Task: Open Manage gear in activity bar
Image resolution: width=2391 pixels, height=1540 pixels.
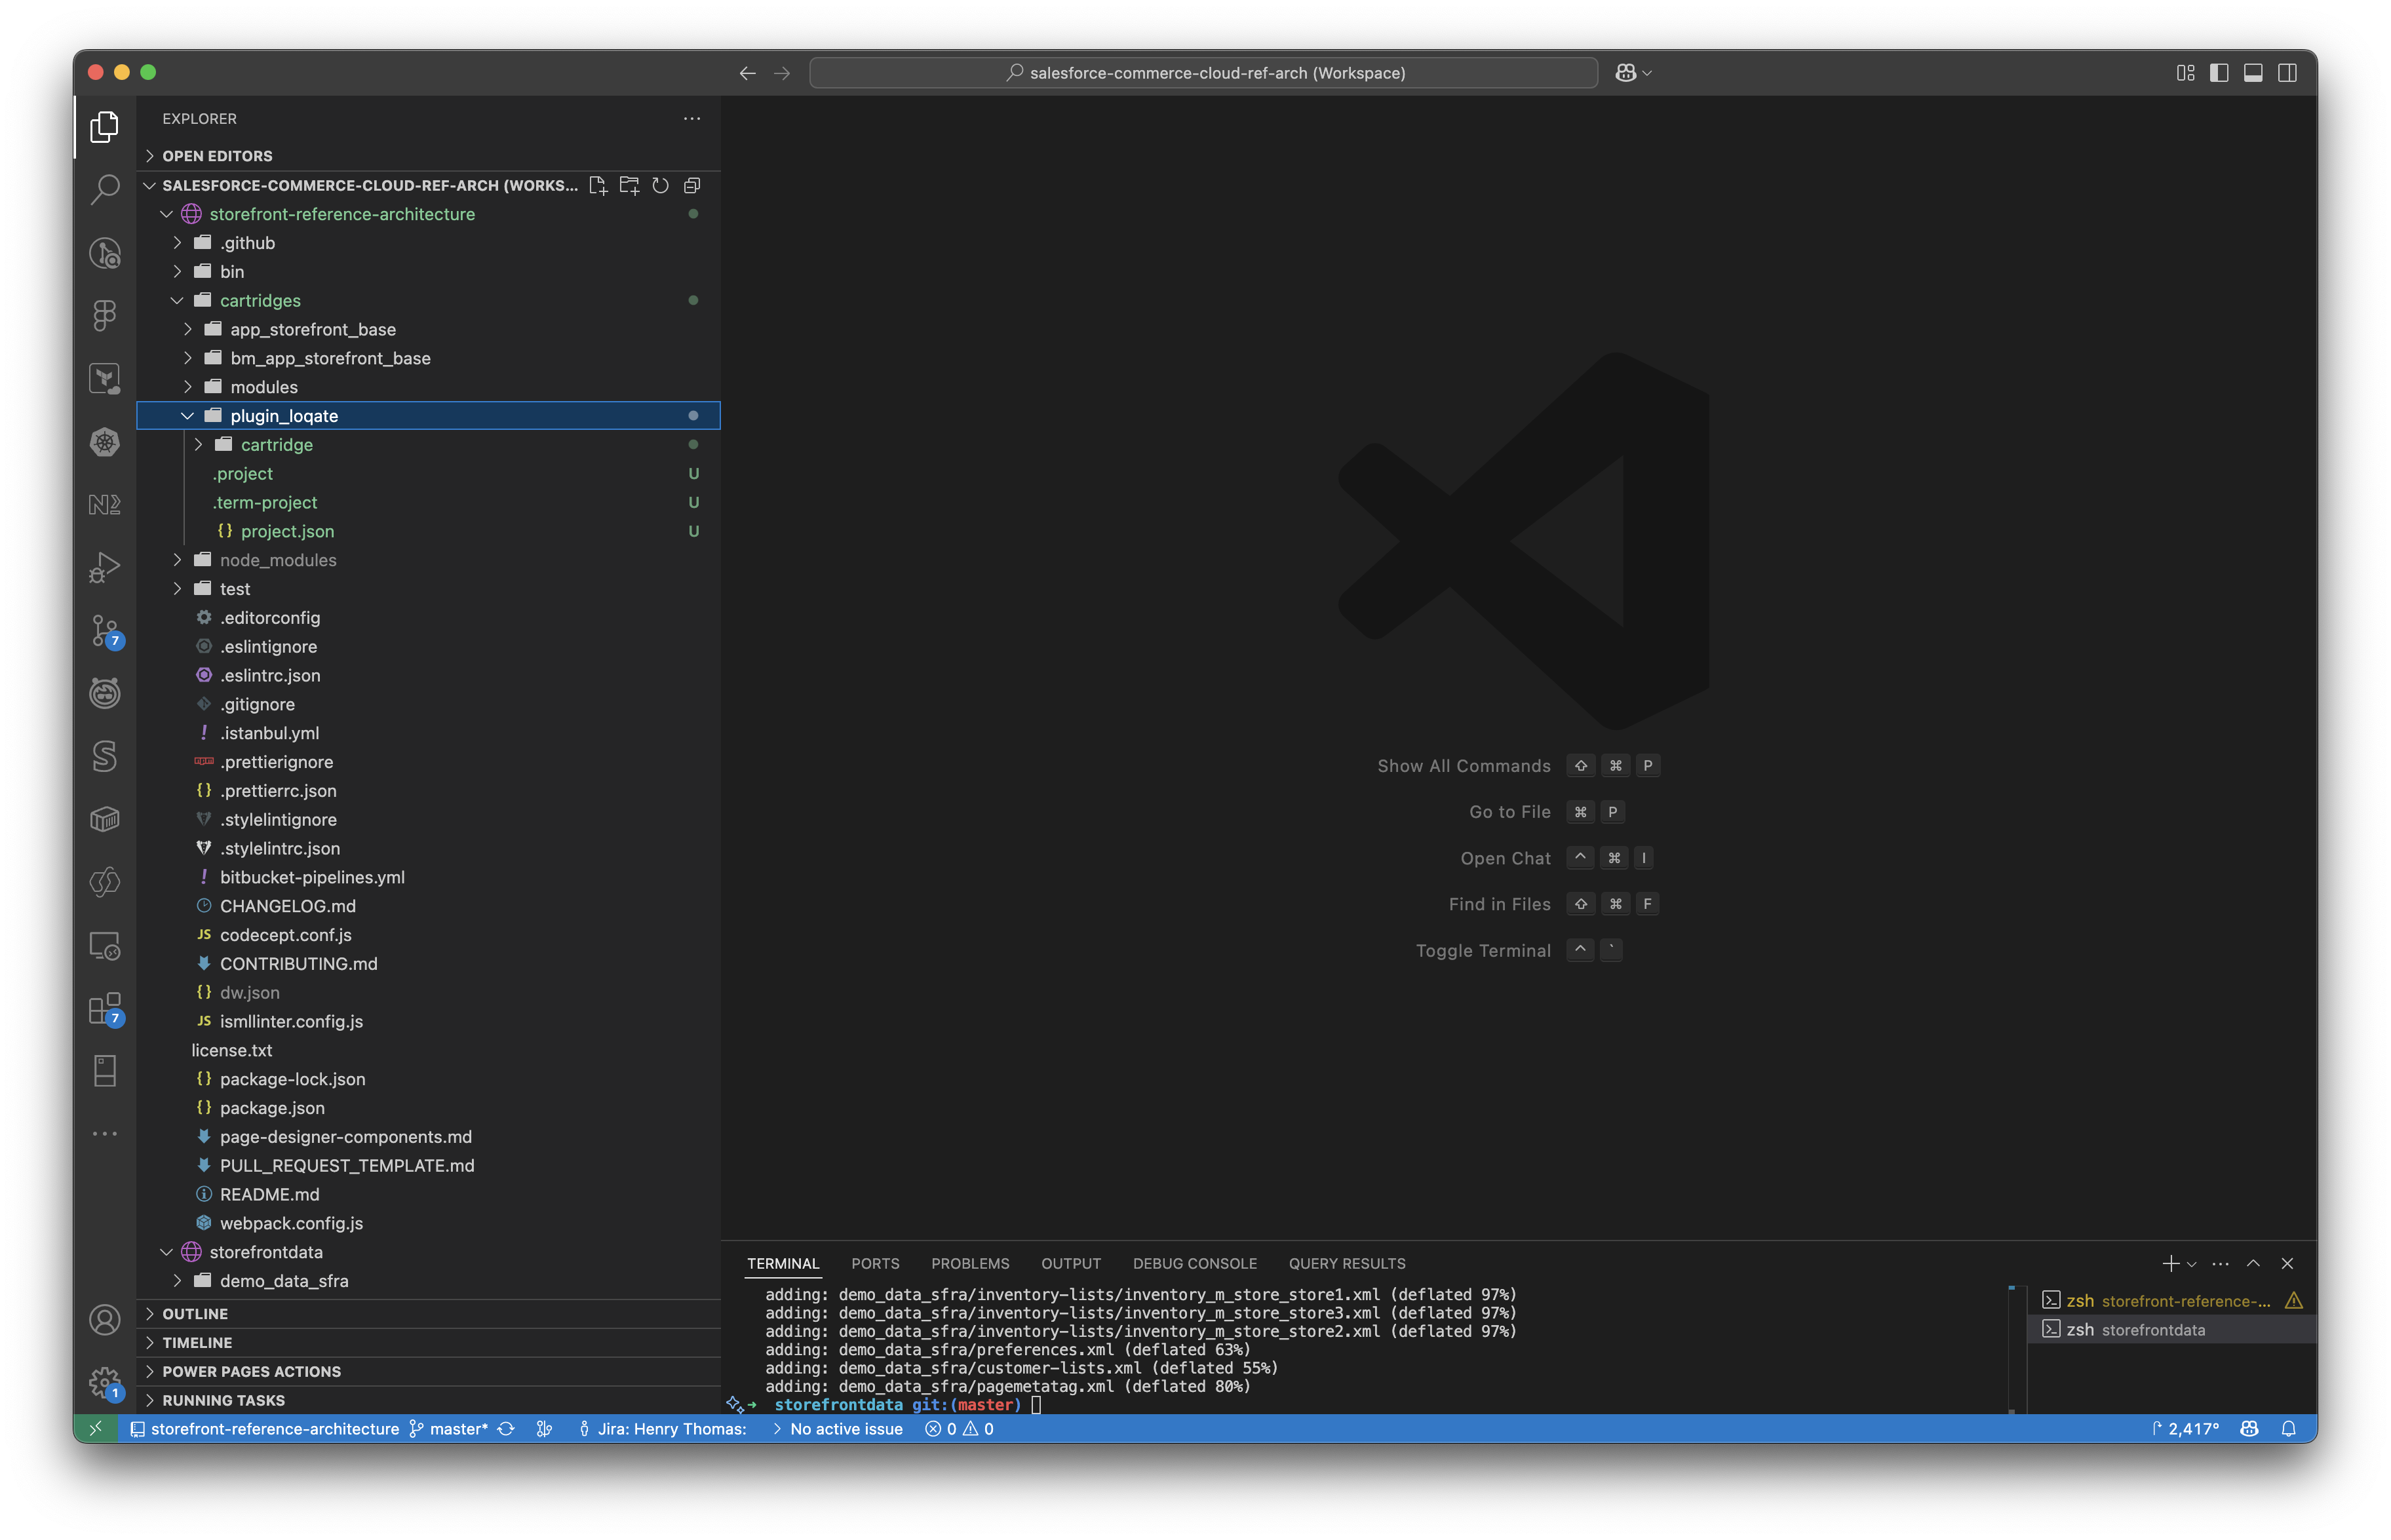Action: tap(104, 1383)
